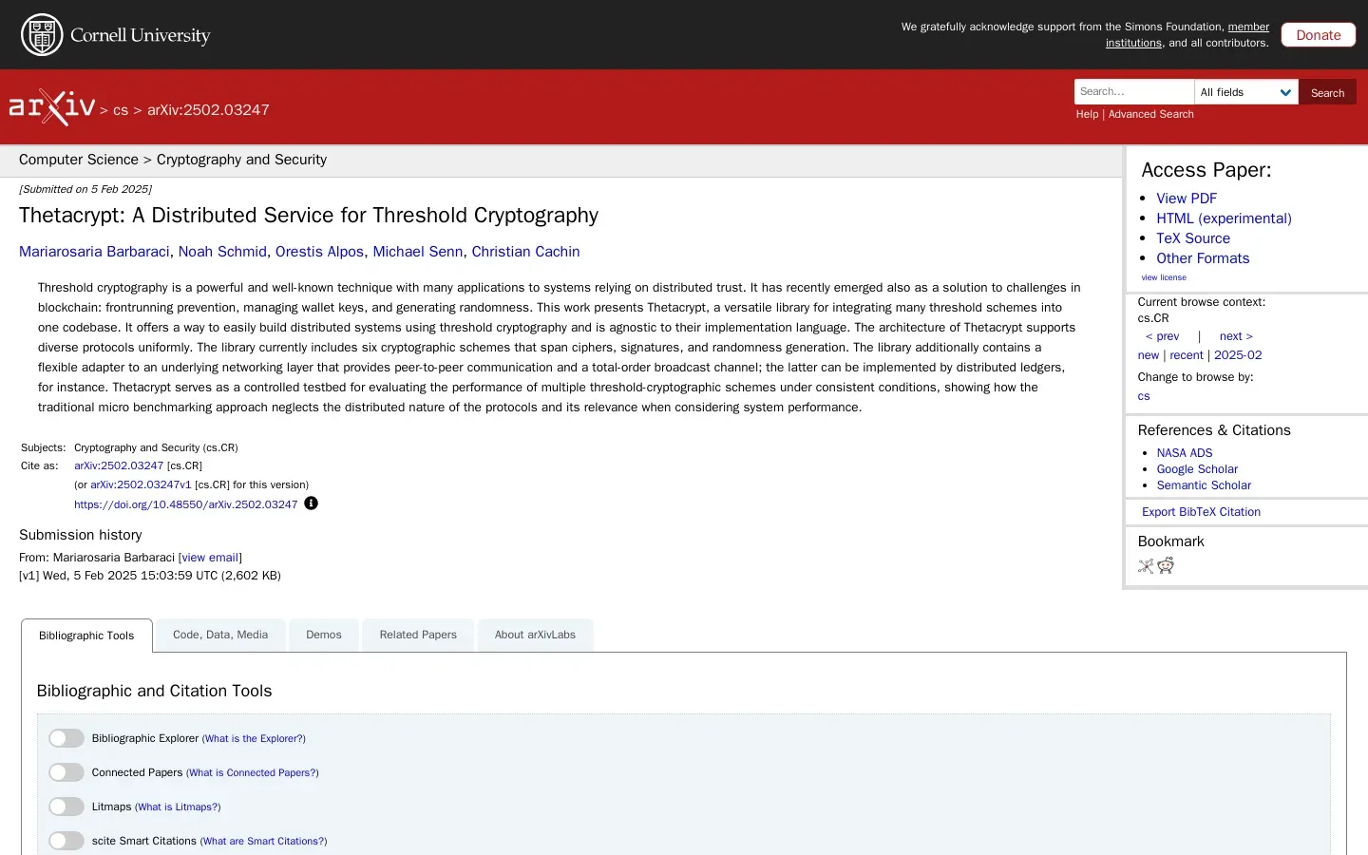Open Export BibTeX Citation link
Image resolution: width=1368 pixels, height=855 pixels.
point(1201,512)
